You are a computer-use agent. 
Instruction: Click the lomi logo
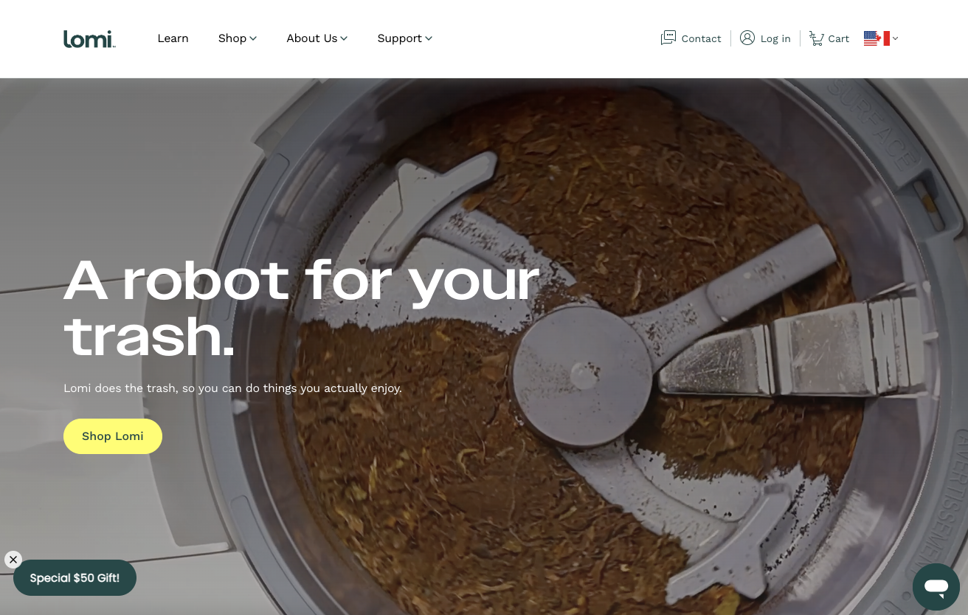[x=89, y=38]
